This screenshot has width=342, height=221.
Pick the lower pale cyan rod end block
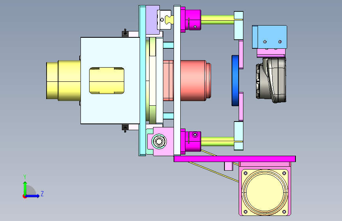coord(239,136)
